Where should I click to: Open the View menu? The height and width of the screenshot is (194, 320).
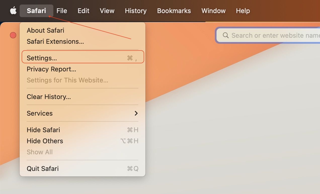107,11
